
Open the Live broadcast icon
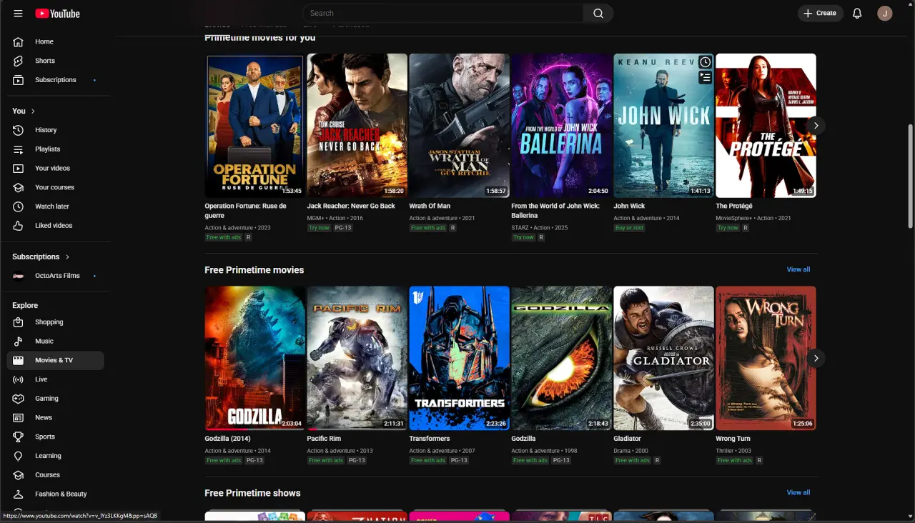[x=19, y=379]
